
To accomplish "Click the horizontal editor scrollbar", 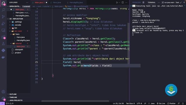I will tap(75, 101).
